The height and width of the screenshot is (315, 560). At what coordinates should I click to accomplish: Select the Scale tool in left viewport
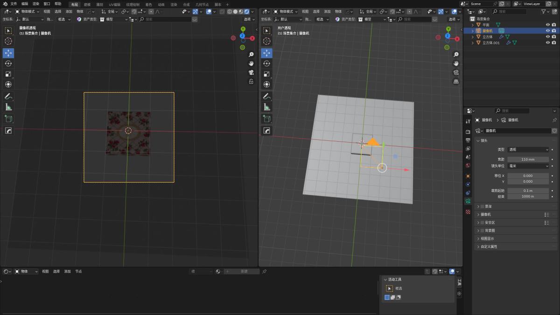(8, 74)
